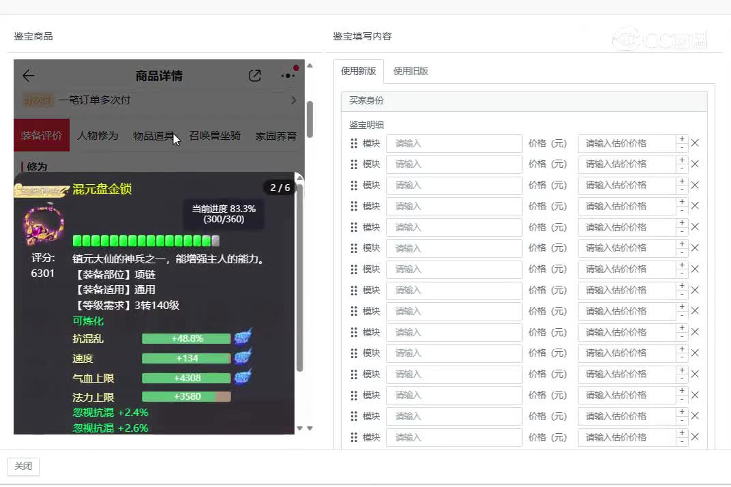Click the third row's drag handle icon
This screenshot has height=487, width=731.
pos(354,186)
